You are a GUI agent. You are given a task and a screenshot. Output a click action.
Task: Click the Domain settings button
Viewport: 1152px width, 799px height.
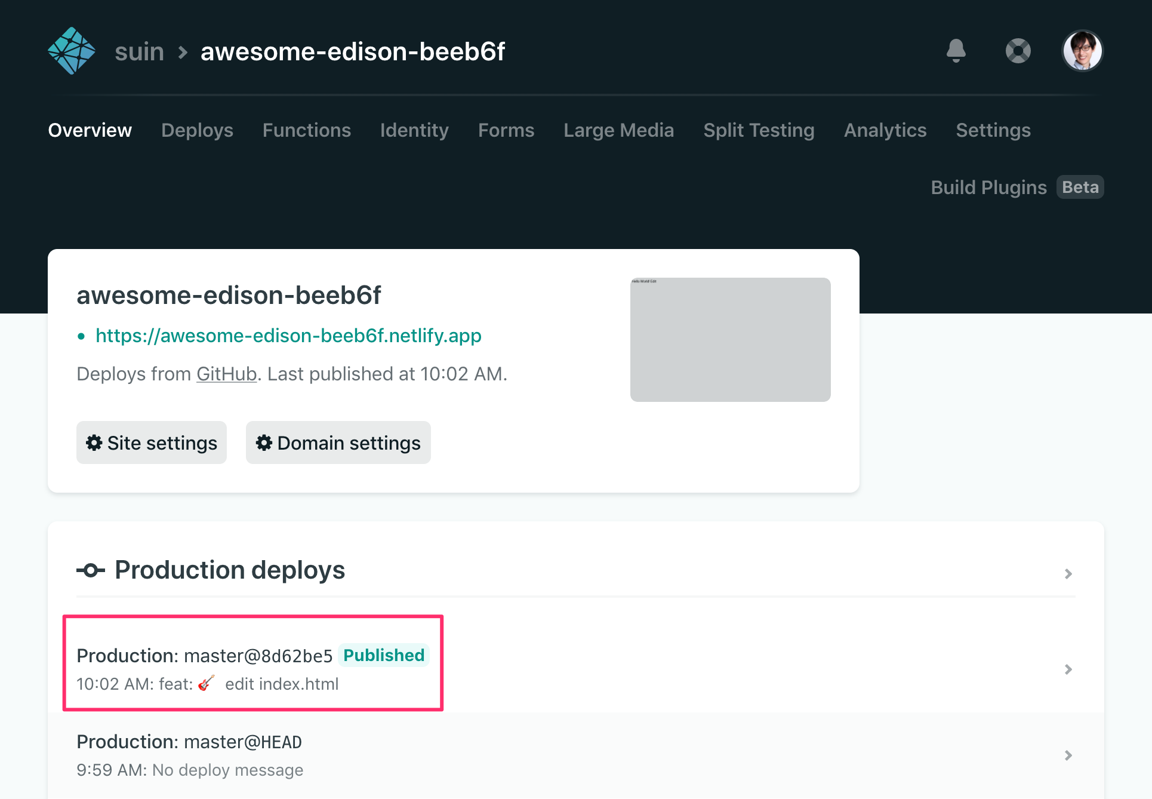[338, 442]
